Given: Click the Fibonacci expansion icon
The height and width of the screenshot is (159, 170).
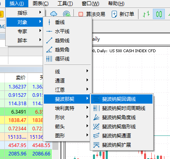Looking at the screenshot, I should coord(96,145).
